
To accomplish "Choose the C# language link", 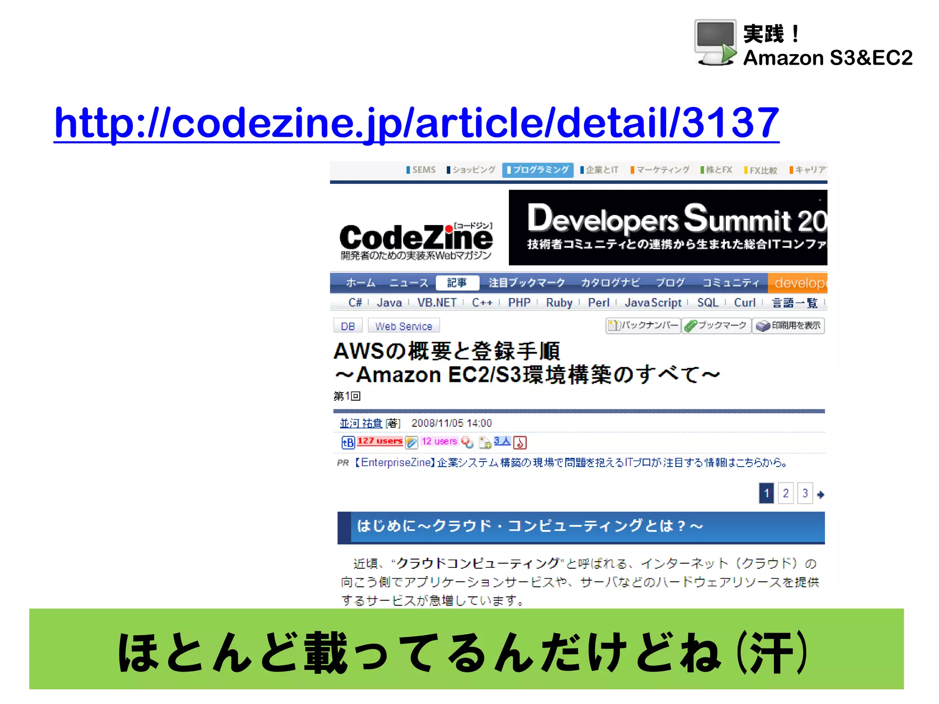I will click(355, 302).
